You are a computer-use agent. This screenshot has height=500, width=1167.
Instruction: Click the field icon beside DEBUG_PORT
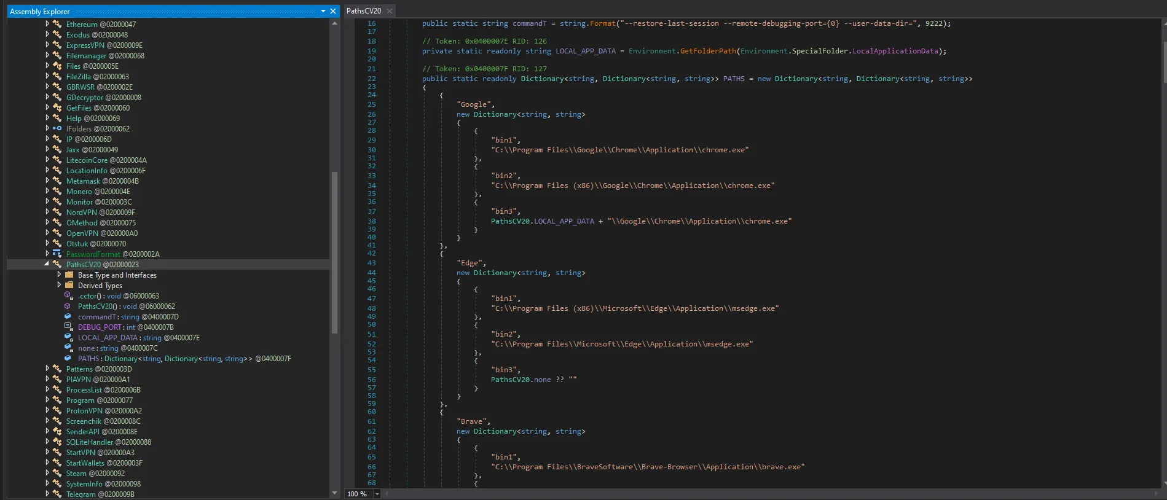[x=68, y=327]
